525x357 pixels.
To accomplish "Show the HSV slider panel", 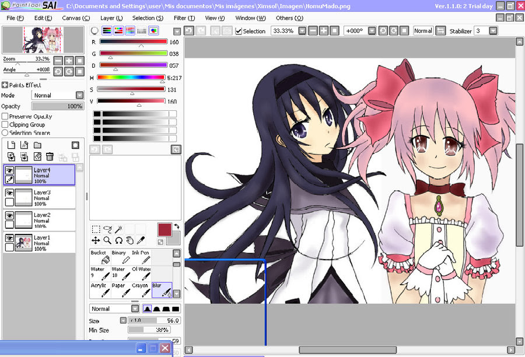I will click(x=118, y=30).
